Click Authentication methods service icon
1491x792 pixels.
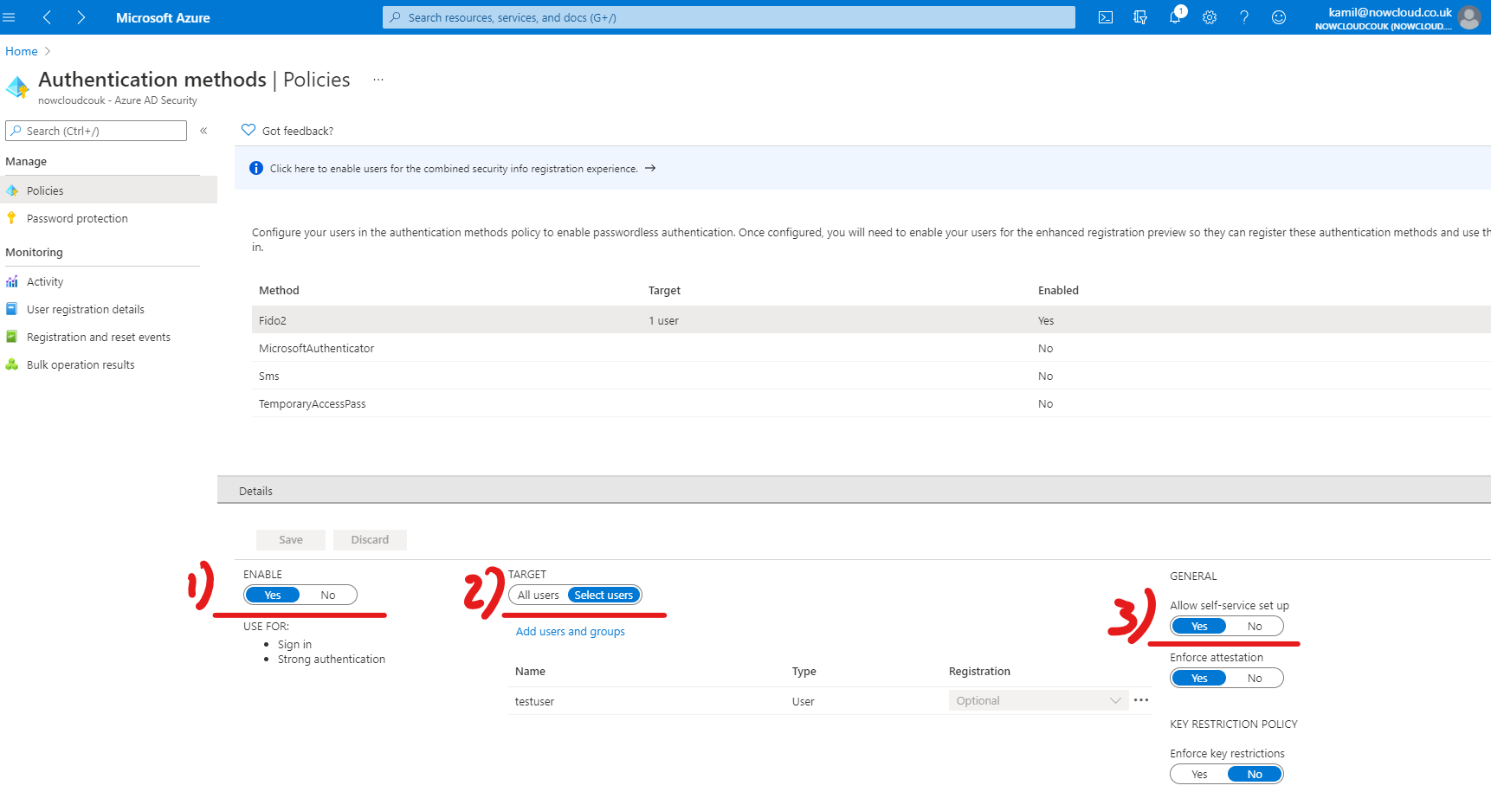pos(17,87)
